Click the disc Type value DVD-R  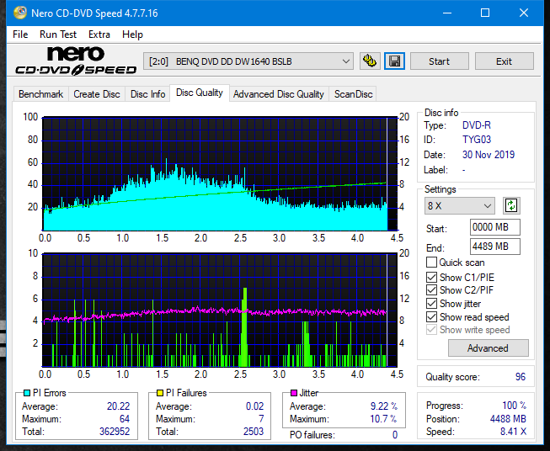click(x=477, y=125)
